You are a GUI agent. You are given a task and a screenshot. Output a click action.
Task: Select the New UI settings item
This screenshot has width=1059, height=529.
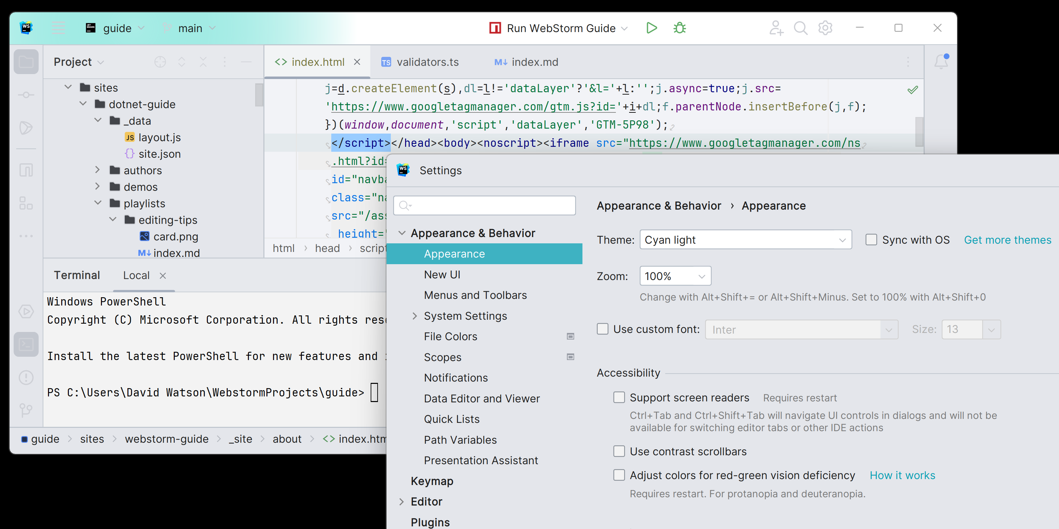pyautogui.click(x=442, y=274)
